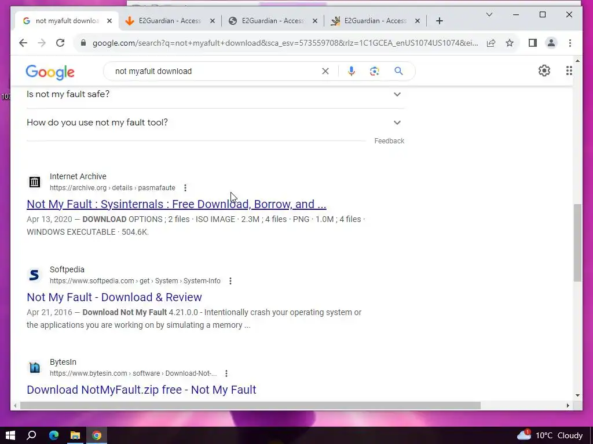
Task: Open "Not My Fault - Download & Review" link
Action: (x=114, y=297)
